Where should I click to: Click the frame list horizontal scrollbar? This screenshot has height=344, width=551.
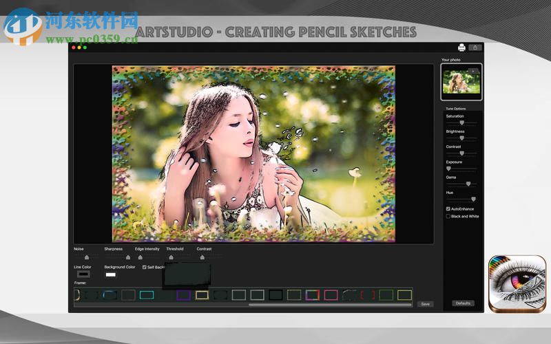(x=330, y=305)
